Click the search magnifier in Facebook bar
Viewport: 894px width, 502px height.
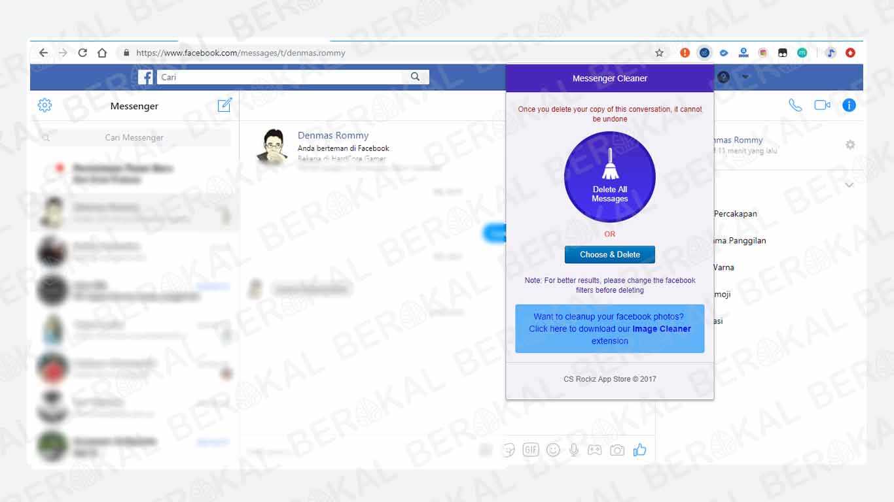(416, 76)
